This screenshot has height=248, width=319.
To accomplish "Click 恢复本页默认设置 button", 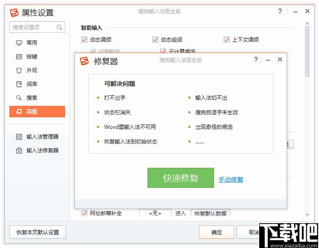I will pyautogui.click(x=38, y=232).
